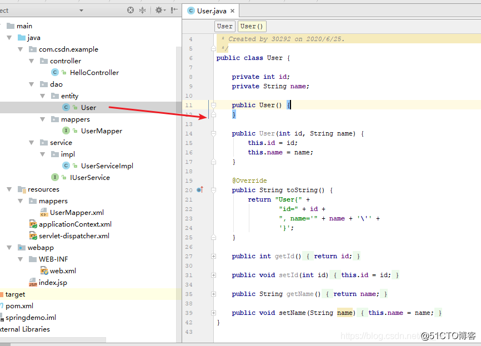Viewport: 481px width, 346px height.
Task: Collapse the WEB-INF folder
Action: point(21,259)
